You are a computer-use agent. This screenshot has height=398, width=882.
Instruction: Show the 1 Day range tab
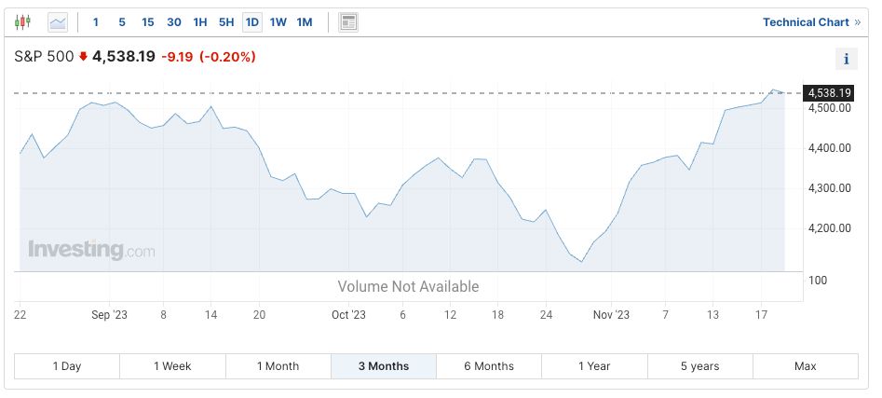tap(67, 366)
